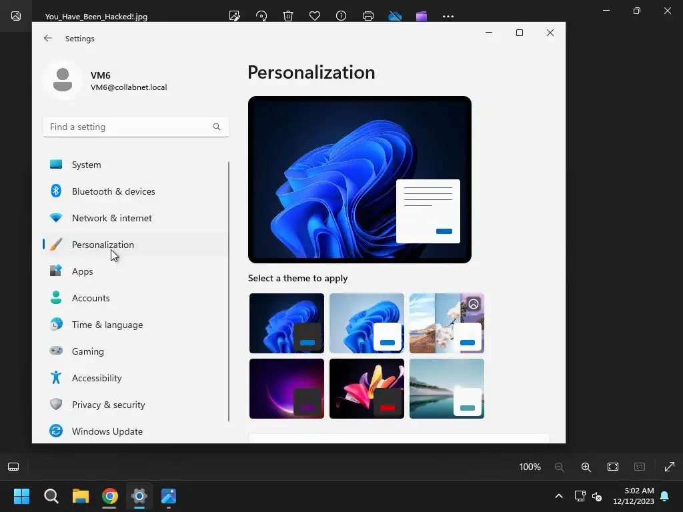Viewport: 683px width, 512px height.
Task: Apply the Sunrise lake theme
Action: 447,389
